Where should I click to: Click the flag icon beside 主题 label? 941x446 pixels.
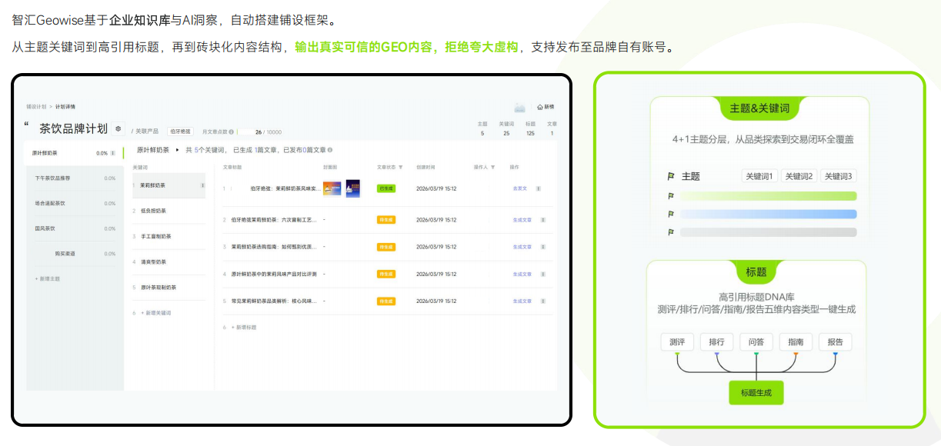tap(671, 176)
